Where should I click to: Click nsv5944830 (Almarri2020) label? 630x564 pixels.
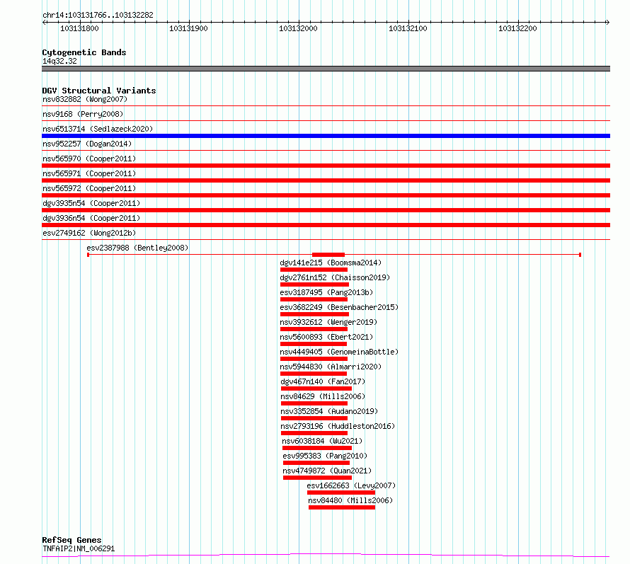pos(331,367)
